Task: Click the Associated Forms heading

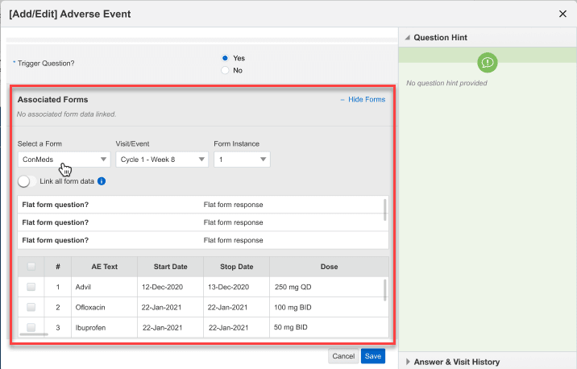Action: pyautogui.click(x=52, y=100)
